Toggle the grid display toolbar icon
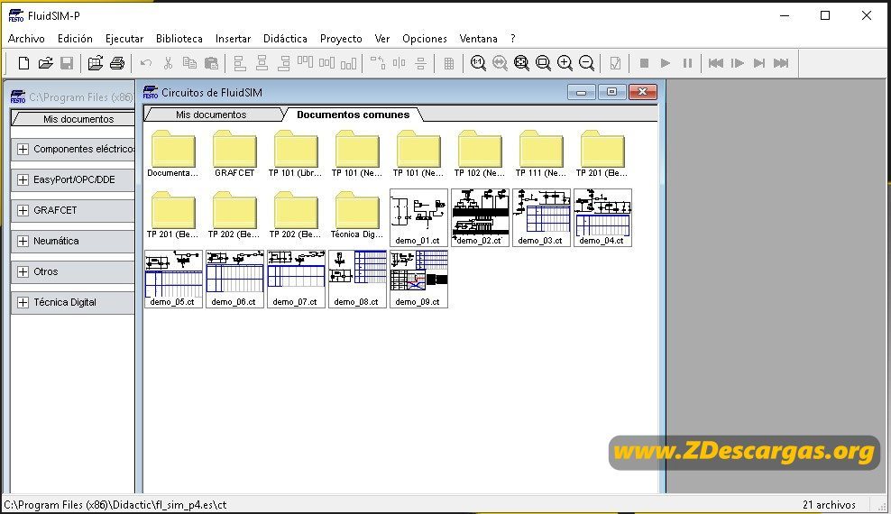This screenshot has width=891, height=514. click(449, 63)
